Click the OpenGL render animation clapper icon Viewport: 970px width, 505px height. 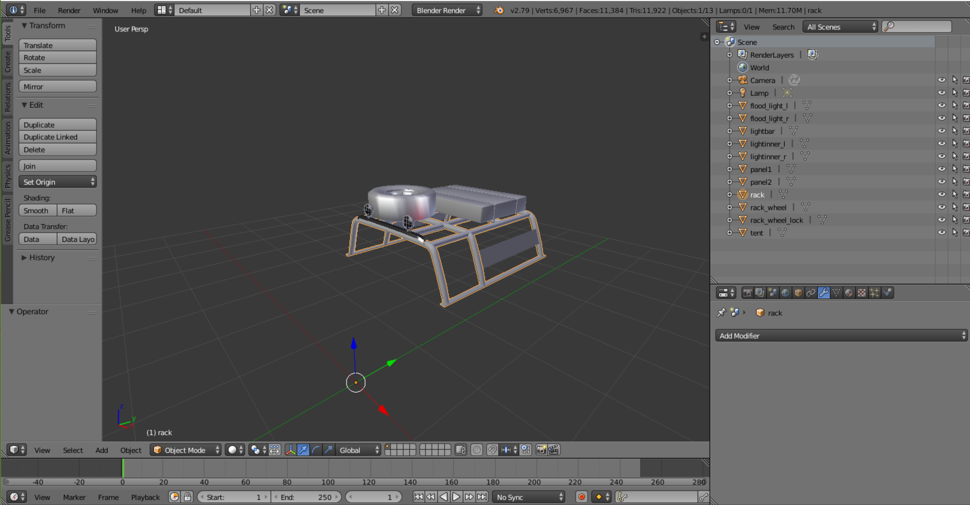554,450
